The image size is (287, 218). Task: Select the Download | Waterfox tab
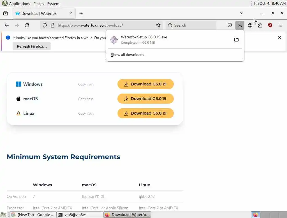click(44, 13)
